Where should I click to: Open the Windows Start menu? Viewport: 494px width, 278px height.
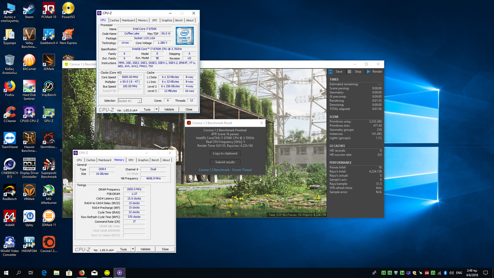click(x=6, y=273)
